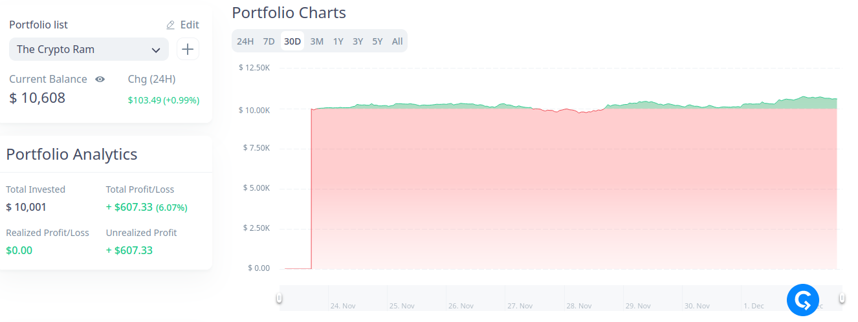Click the dropdown chevron arrow
The height and width of the screenshot is (322, 858).
tap(156, 50)
